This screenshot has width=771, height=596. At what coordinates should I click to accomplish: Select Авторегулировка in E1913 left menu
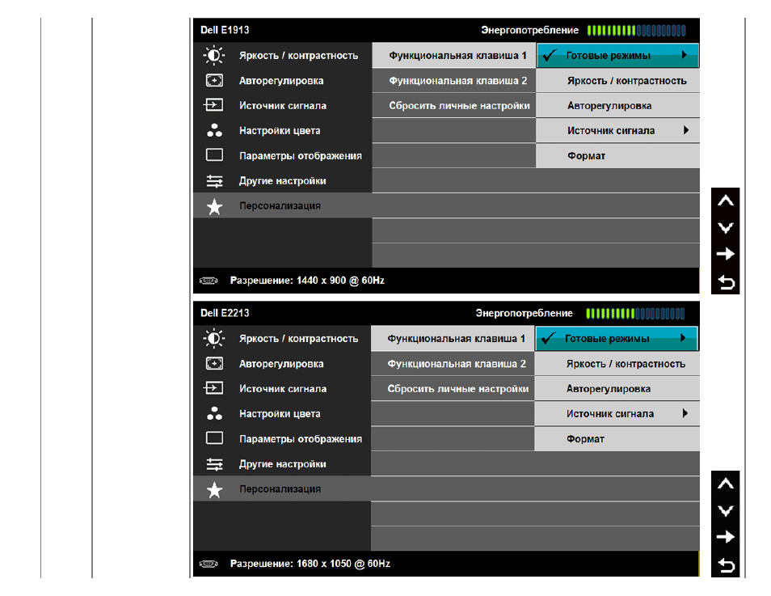283,80
